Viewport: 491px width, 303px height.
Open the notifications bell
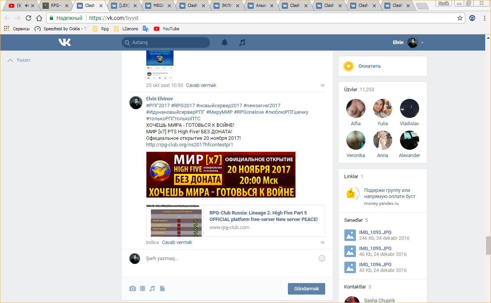225,43
